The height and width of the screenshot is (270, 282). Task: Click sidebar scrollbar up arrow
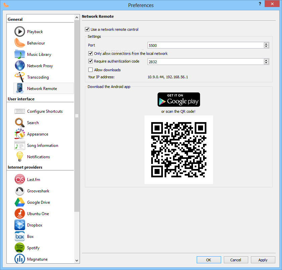(77, 17)
